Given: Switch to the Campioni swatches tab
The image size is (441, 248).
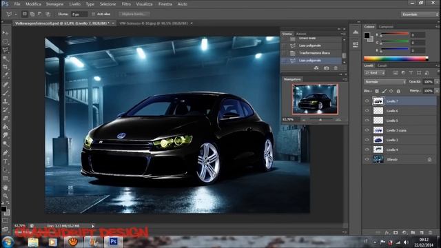Looking at the screenshot, I should pos(386,27).
